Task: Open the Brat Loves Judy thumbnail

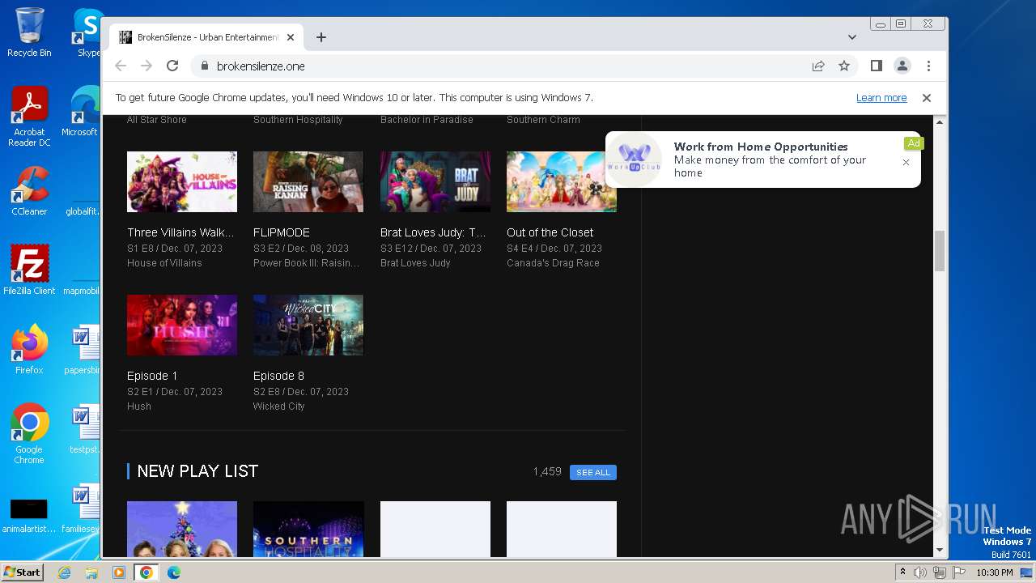Action: pyautogui.click(x=435, y=181)
